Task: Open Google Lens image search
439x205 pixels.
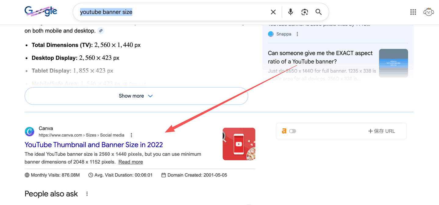Action: click(x=305, y=12)
